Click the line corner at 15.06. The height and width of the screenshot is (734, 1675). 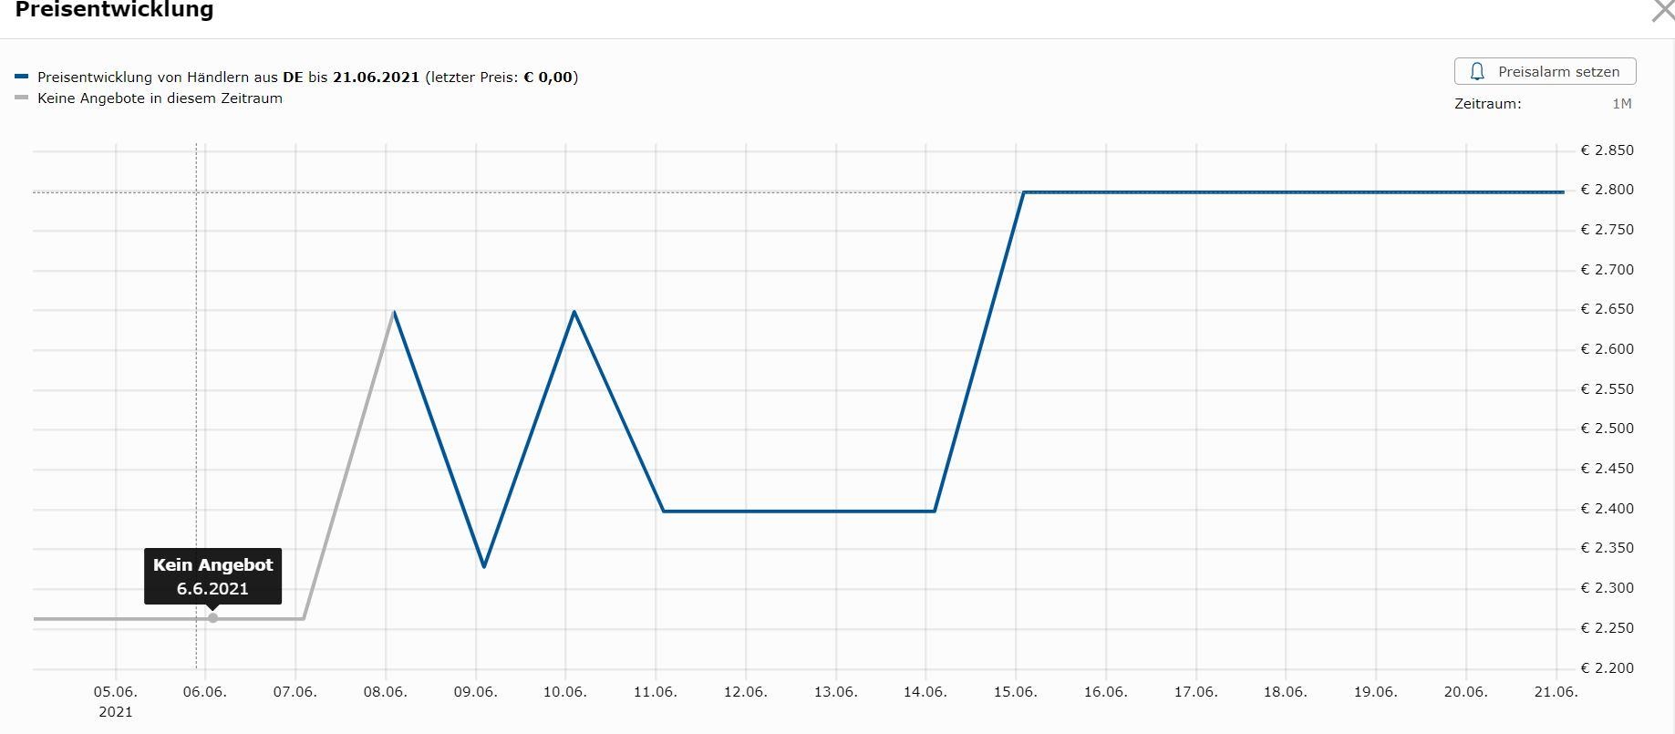click(x=1024, y=192)
